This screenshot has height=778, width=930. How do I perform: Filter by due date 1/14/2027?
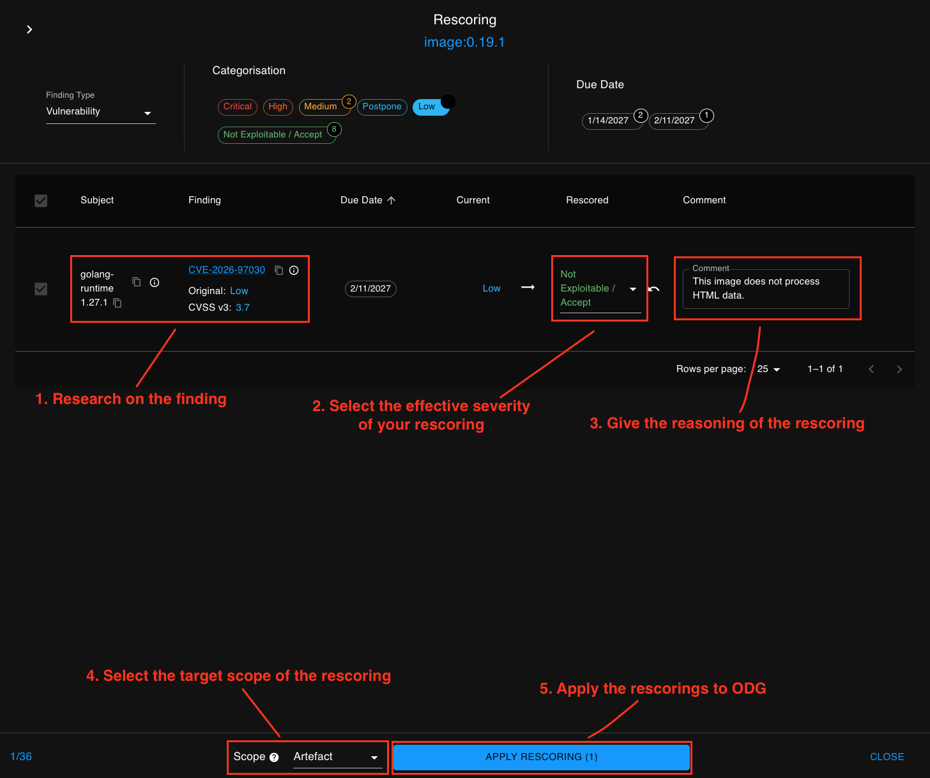pos(612,120)
